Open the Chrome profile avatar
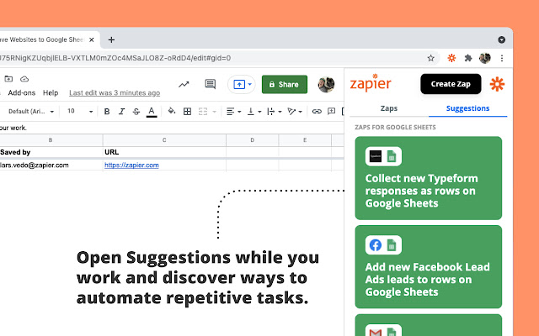This screenshot has width=539, height=336. click(x=485, y=58)
